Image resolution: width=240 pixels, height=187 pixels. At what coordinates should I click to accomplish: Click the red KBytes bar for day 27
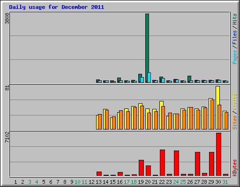[197, 164]
